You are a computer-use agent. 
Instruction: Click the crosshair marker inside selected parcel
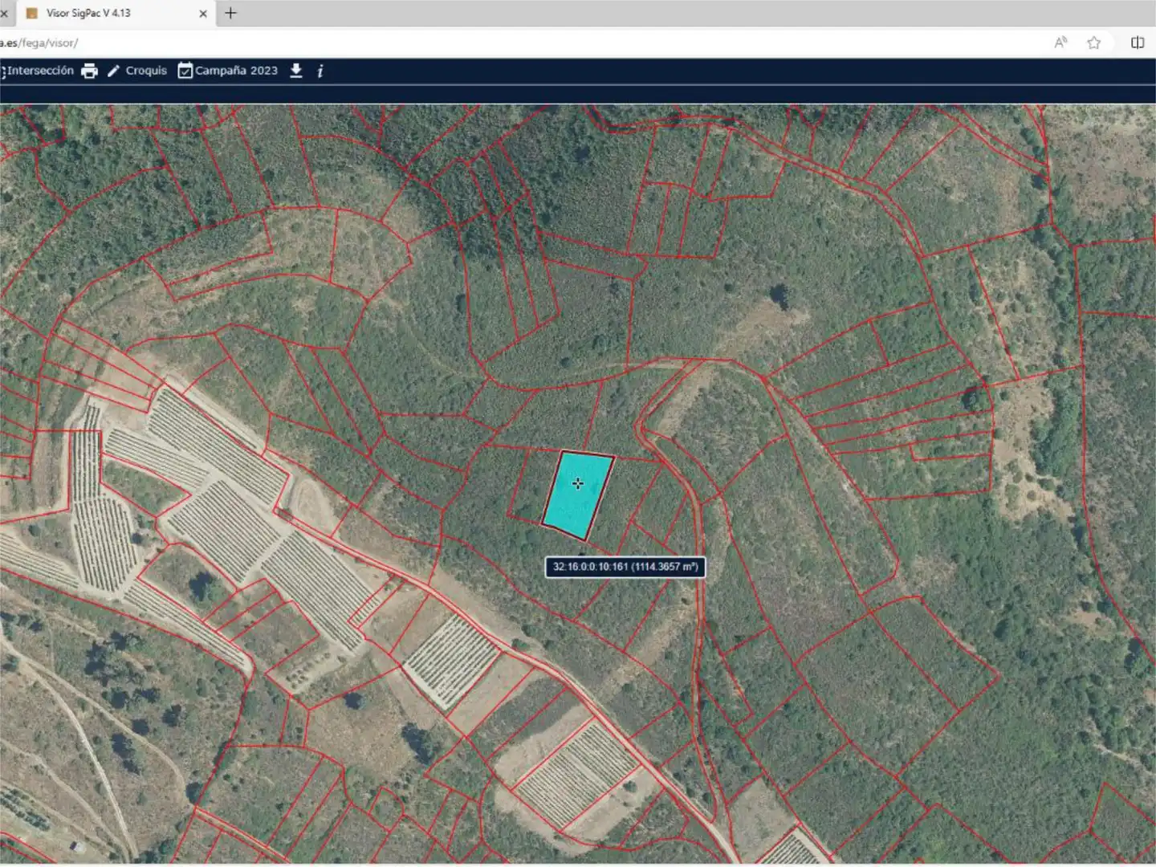[578, 483]
